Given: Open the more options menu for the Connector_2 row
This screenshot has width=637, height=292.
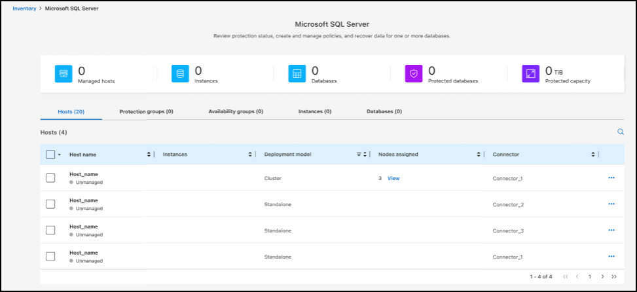Looking at the screenshot, I should point(611,204).
